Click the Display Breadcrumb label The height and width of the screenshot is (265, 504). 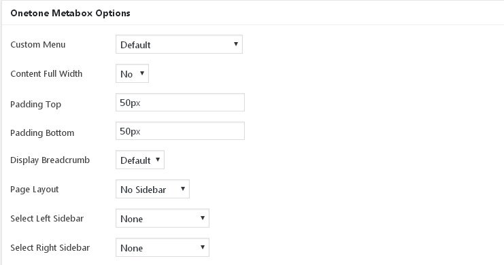click(50, 160)
